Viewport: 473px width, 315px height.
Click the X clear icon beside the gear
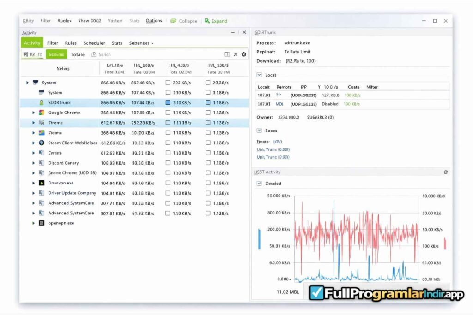[x=236, y=54]
